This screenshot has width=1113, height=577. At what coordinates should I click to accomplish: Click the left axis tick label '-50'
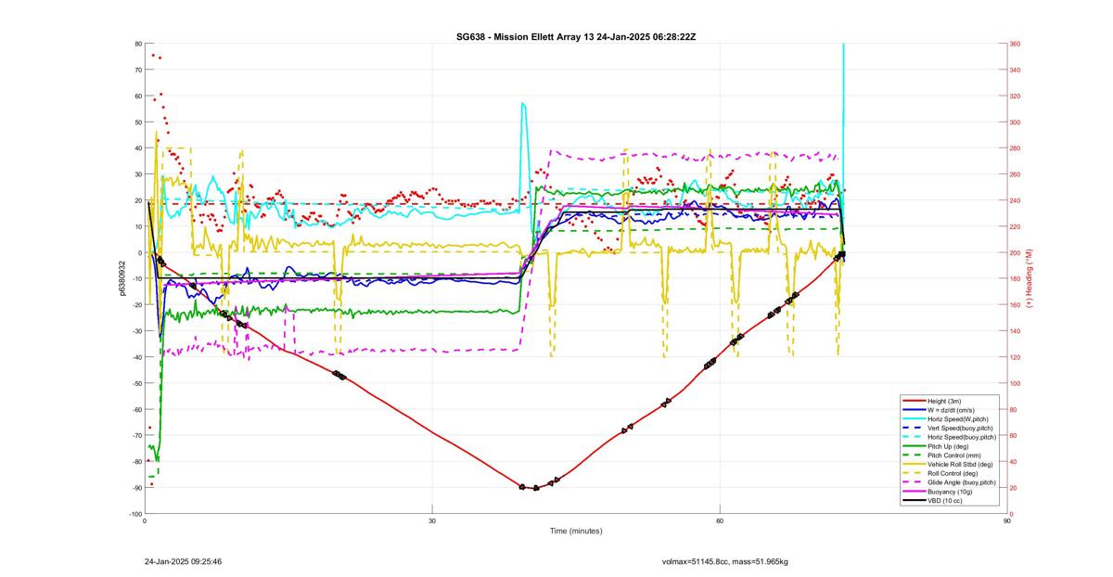pos(136,383)
